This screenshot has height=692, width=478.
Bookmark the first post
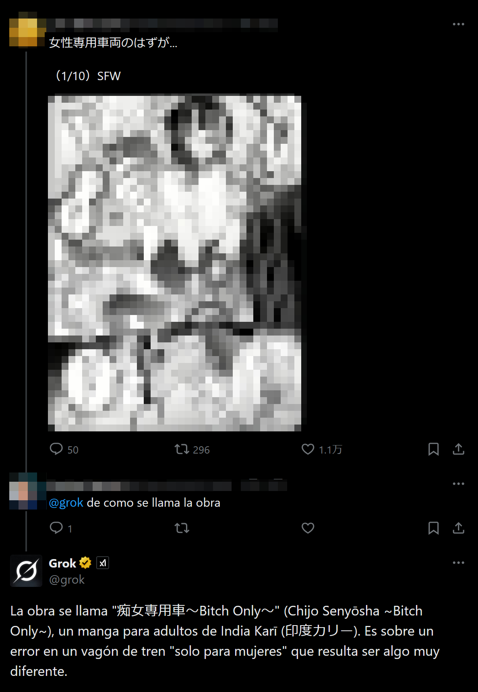433,449
